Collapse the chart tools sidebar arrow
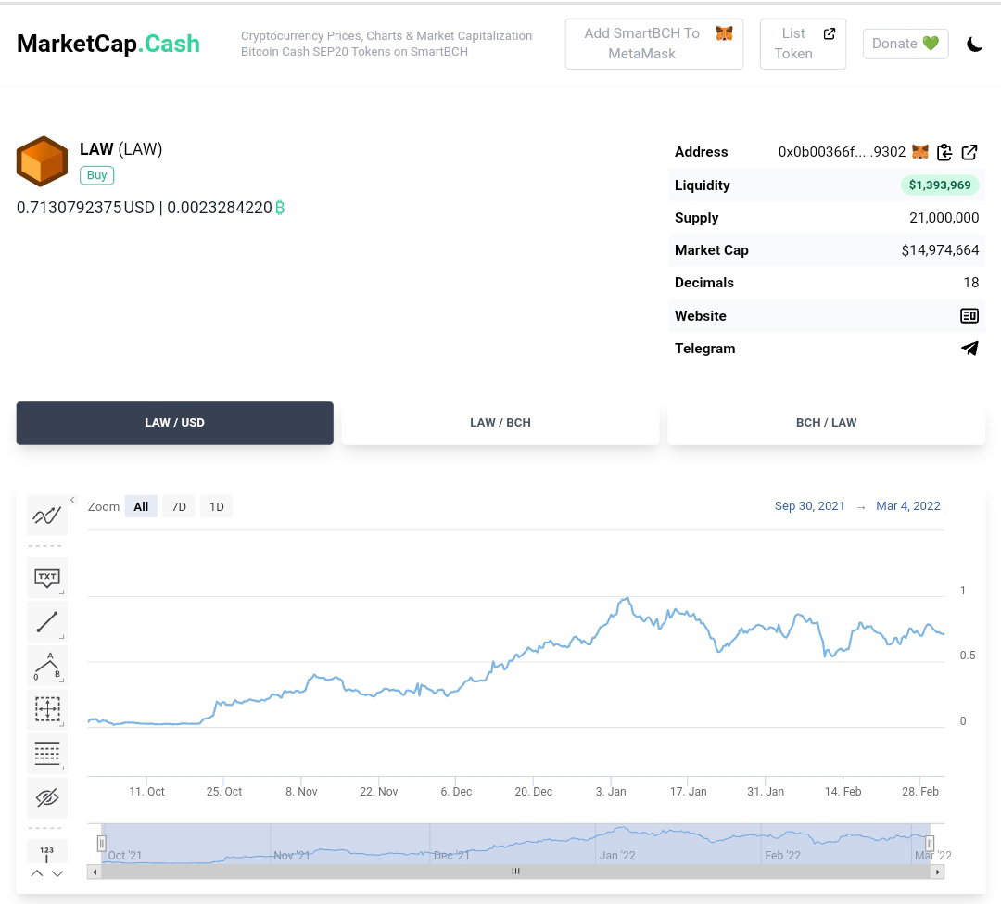Screen dimensions: 1001x904 73,500
